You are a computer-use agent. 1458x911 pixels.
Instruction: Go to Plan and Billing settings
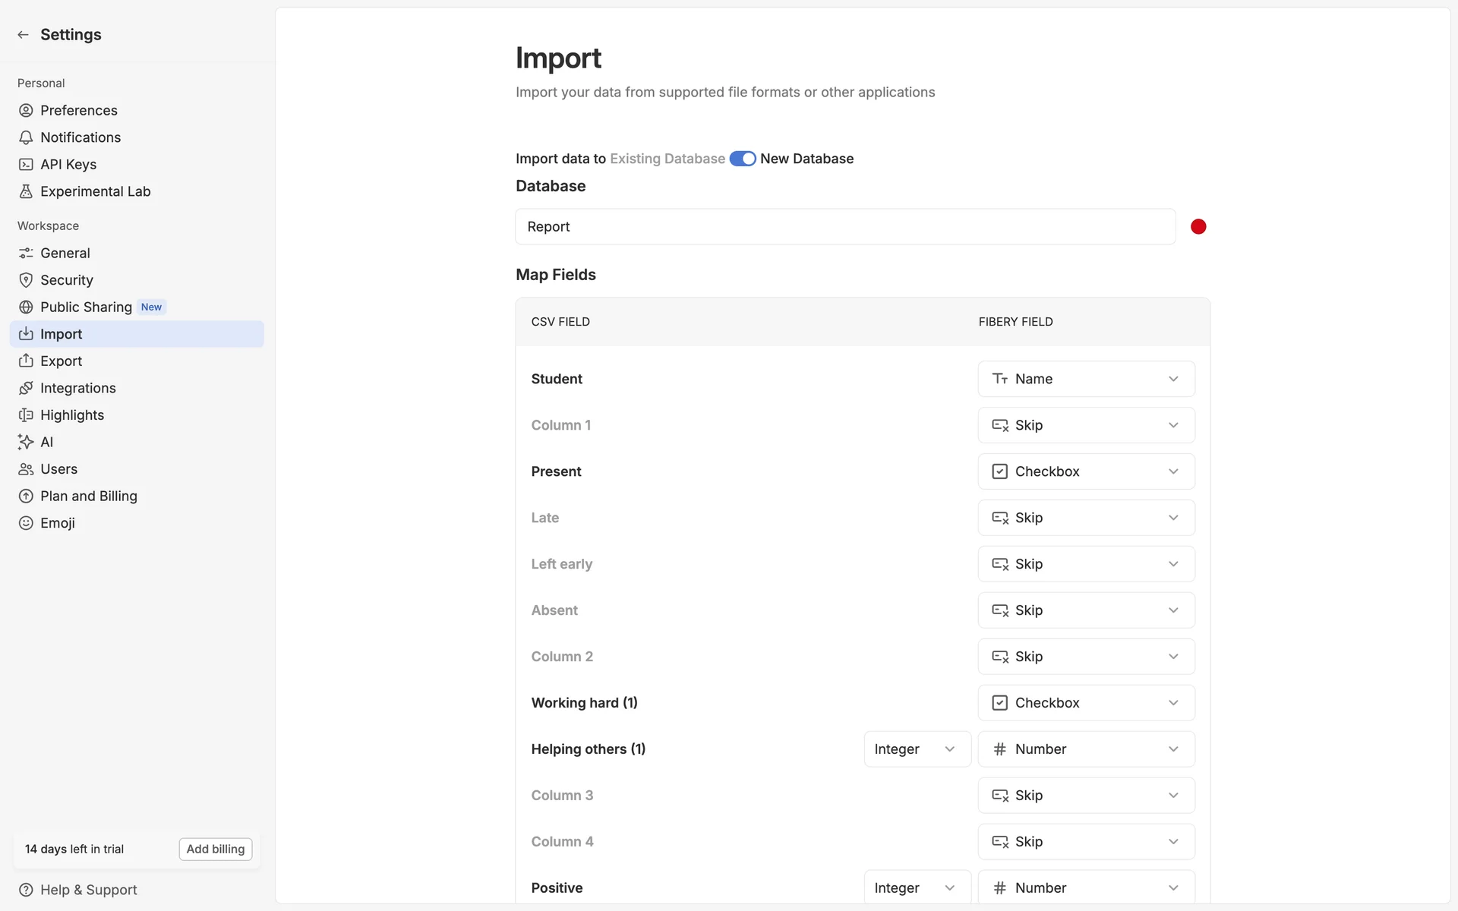88,496
